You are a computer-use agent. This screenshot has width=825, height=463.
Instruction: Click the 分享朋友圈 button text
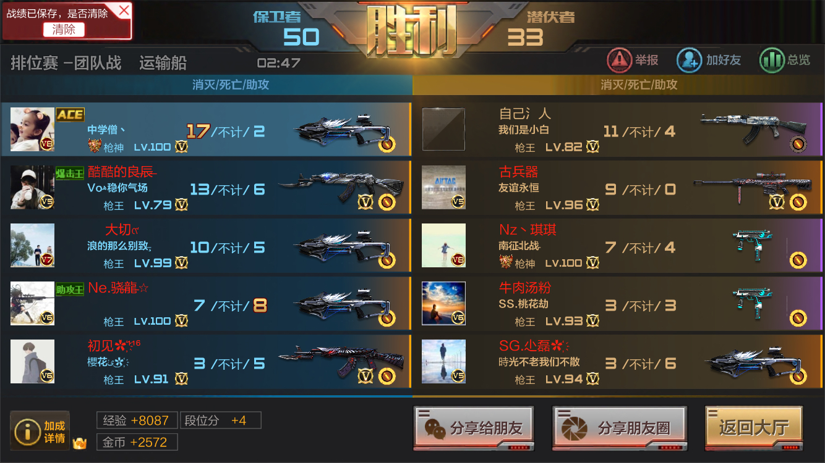pos(634,428)
